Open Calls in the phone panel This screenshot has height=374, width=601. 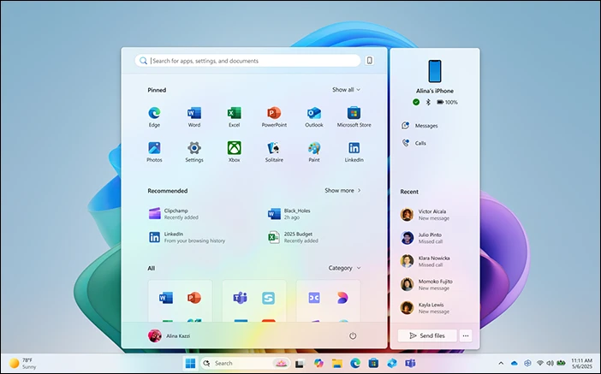414,143
